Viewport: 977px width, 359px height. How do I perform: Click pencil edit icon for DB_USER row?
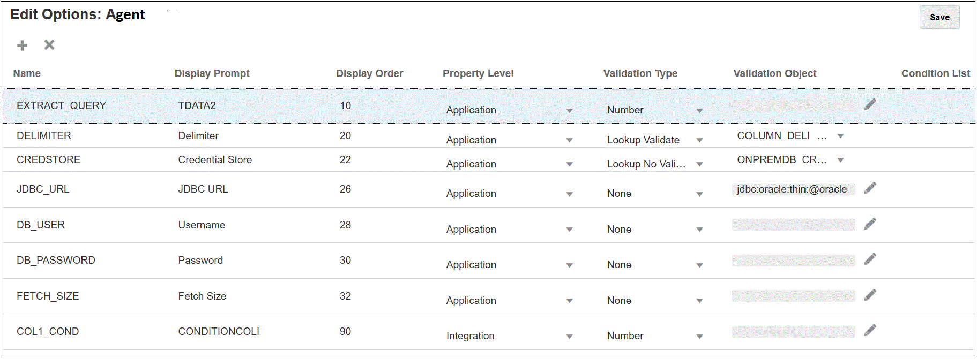(870, 224)
